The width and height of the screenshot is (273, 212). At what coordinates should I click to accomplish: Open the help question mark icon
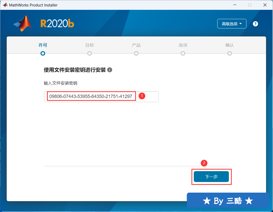pyautogui.click(x=255, y=24)
